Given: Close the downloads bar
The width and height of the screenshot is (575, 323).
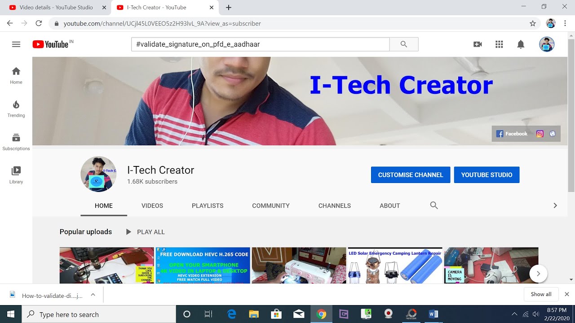Looking at the screenshot, I should (566, 294).
